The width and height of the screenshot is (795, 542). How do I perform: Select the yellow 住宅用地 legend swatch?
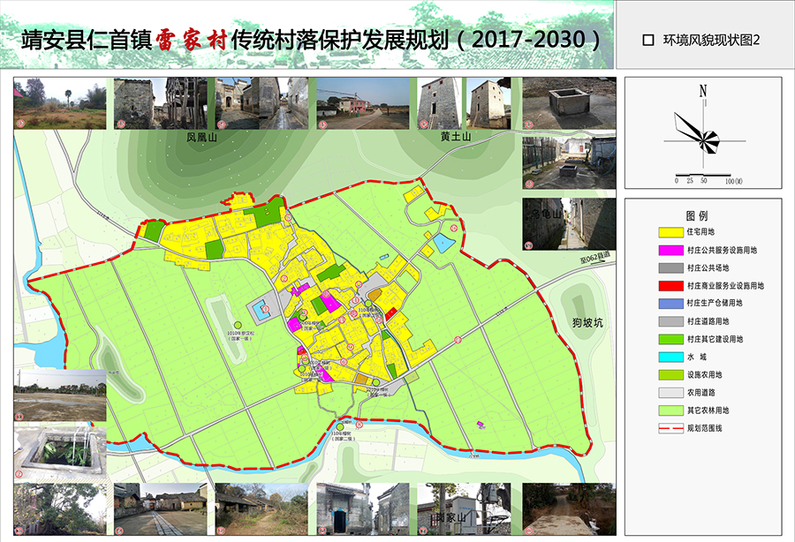(x=670, y=232)
